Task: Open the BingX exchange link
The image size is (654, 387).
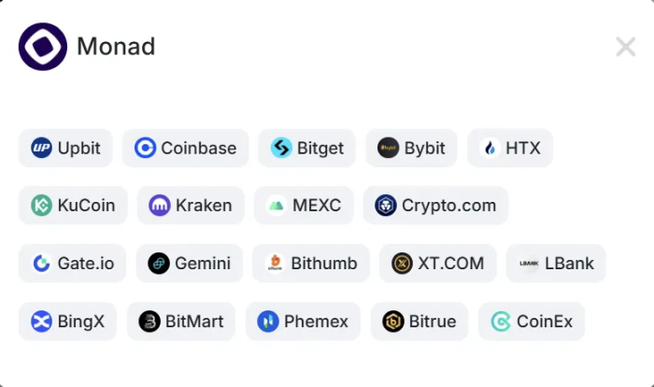Action: coord(67,322)
